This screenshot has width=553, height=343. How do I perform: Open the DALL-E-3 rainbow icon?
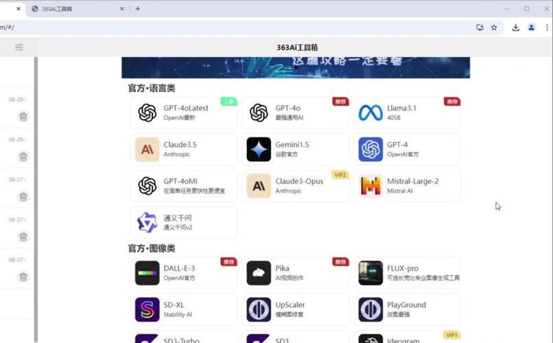[147, 273]
